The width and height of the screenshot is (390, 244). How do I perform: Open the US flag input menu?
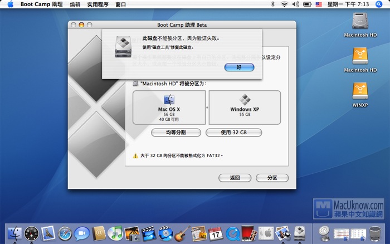pos(319,4)
